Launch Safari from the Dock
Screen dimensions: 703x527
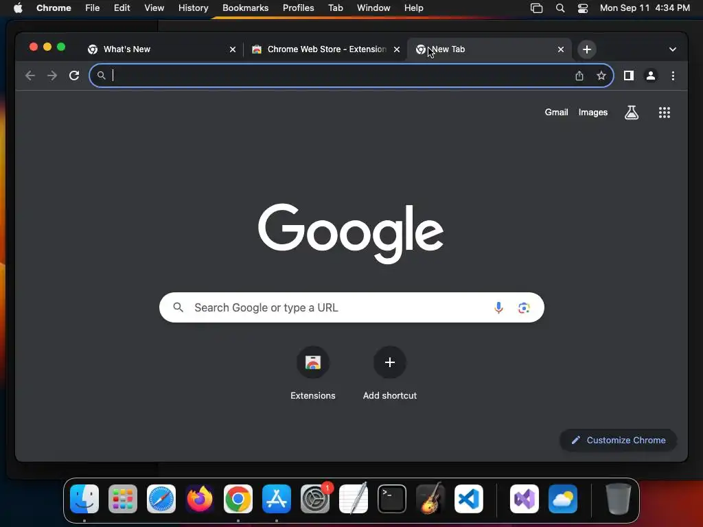click(161, 499)
